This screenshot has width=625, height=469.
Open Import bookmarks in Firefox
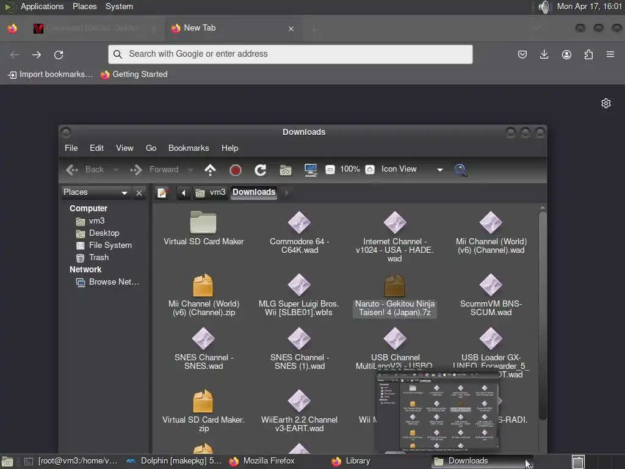(50, 75)
